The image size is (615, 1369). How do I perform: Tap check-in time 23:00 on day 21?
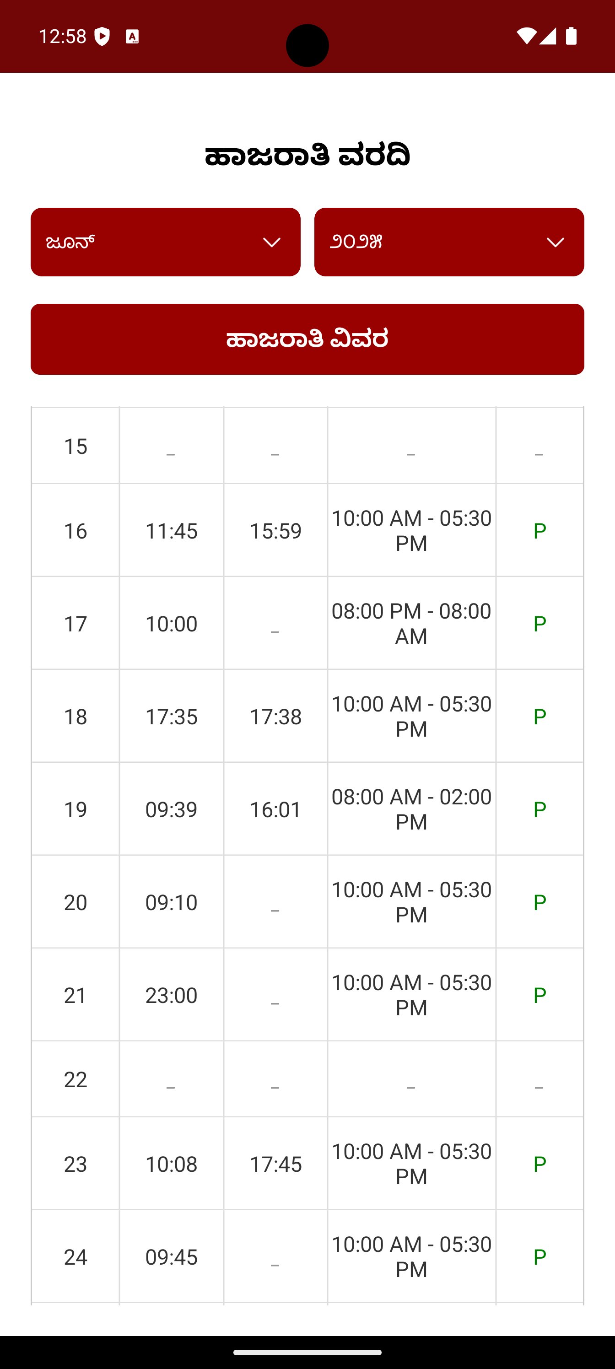(x=171, y=995)
